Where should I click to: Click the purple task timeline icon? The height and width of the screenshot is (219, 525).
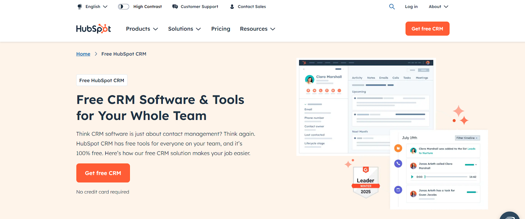pyautogui.click(x=398, y=190)
